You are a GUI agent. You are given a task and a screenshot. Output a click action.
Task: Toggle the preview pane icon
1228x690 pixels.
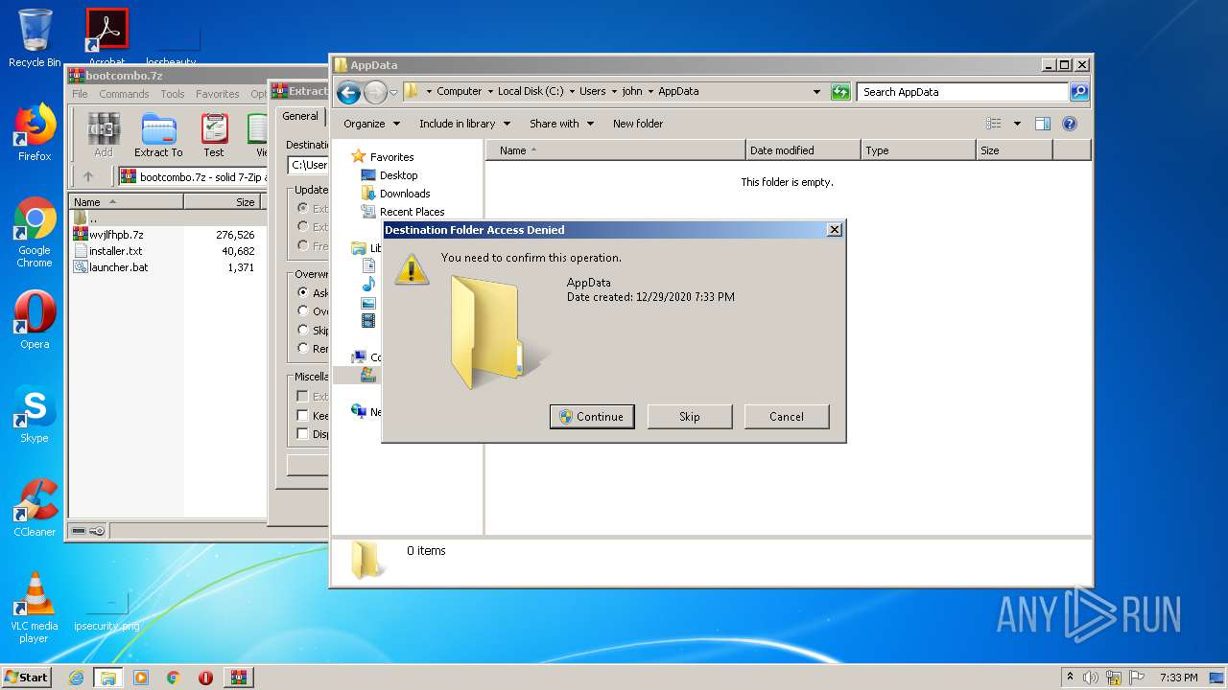pyautogui.click(x=1043, y=124)
